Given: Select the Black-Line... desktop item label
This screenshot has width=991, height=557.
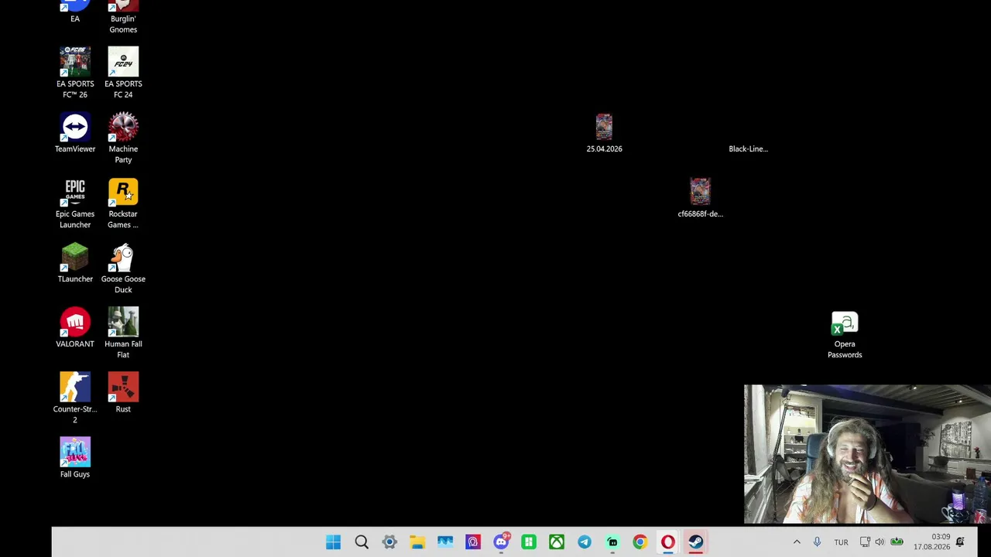Looking at the screenshot, I should [748, 149].
